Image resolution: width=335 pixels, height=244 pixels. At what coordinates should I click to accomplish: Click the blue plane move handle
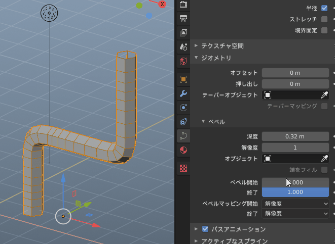[89, 215]
